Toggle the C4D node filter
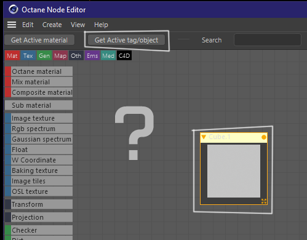The width and height of the screenshot is (307, 240). point(124,55)
